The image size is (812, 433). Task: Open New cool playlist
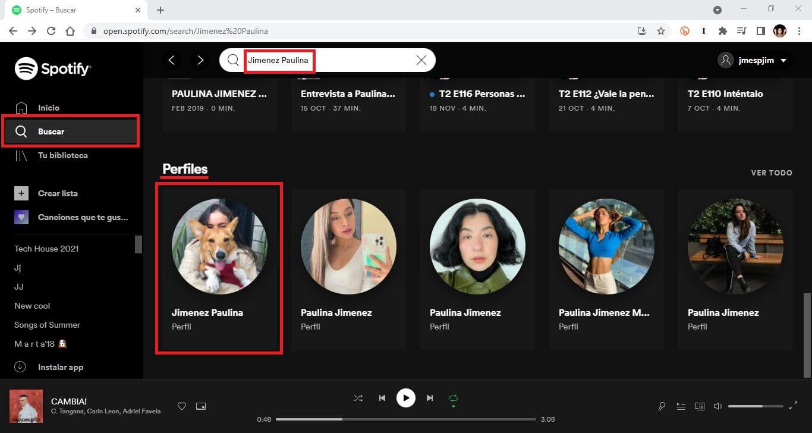(x=32, y=306)
